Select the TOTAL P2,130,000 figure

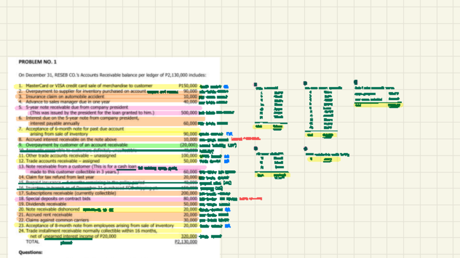(187, 242)
